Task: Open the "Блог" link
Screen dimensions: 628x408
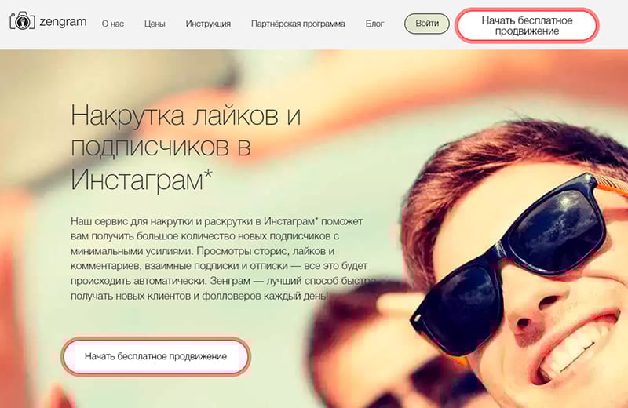Action: 374,24
